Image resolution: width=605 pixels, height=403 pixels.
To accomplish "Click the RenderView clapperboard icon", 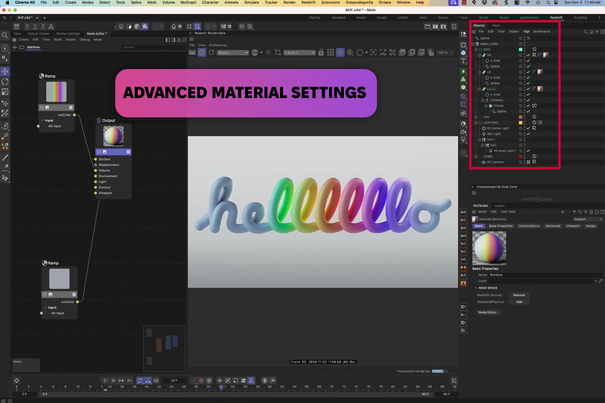I will (x=192, y=53).
